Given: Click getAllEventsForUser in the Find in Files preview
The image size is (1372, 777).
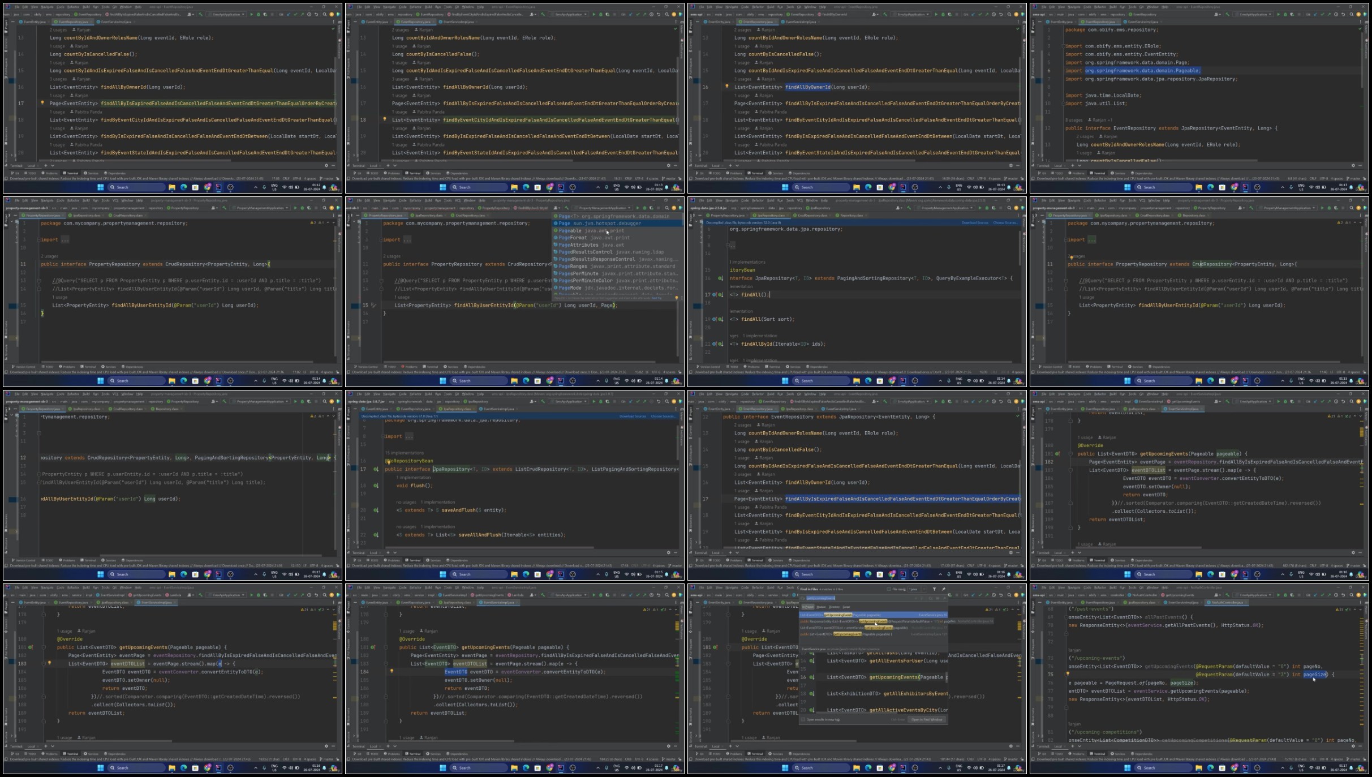Looking at the screenshot, I should point(896,660).
